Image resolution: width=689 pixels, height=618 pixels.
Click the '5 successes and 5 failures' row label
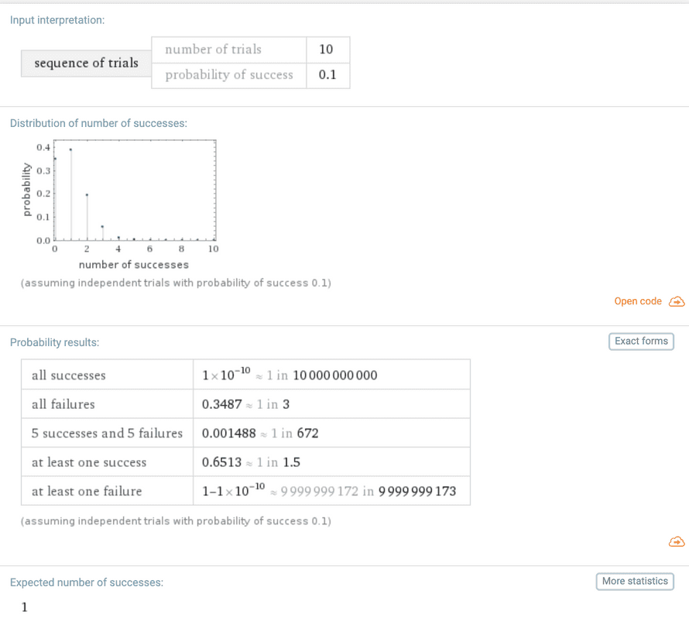tap(107, 434)
